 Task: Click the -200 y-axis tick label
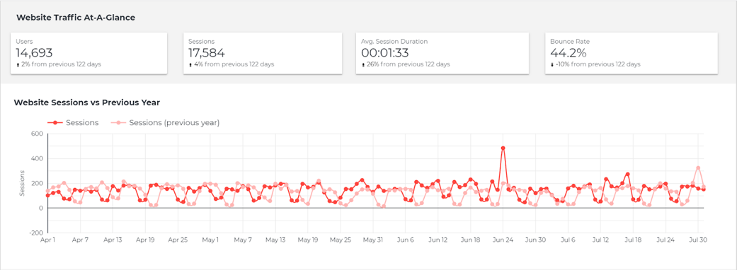coord(36,233)
